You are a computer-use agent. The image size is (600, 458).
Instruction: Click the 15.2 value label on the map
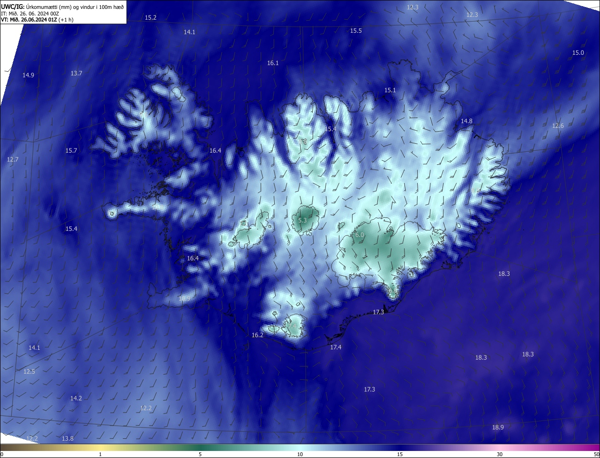(150, 17)
